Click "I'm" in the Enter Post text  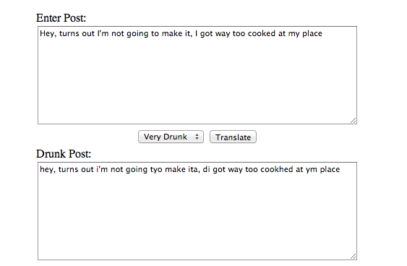coord(103,33)
